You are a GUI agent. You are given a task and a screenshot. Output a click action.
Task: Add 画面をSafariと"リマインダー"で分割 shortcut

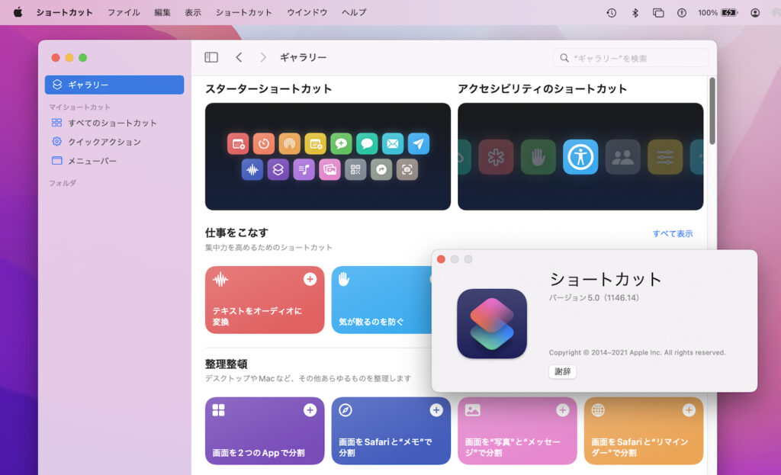point(688,410)
